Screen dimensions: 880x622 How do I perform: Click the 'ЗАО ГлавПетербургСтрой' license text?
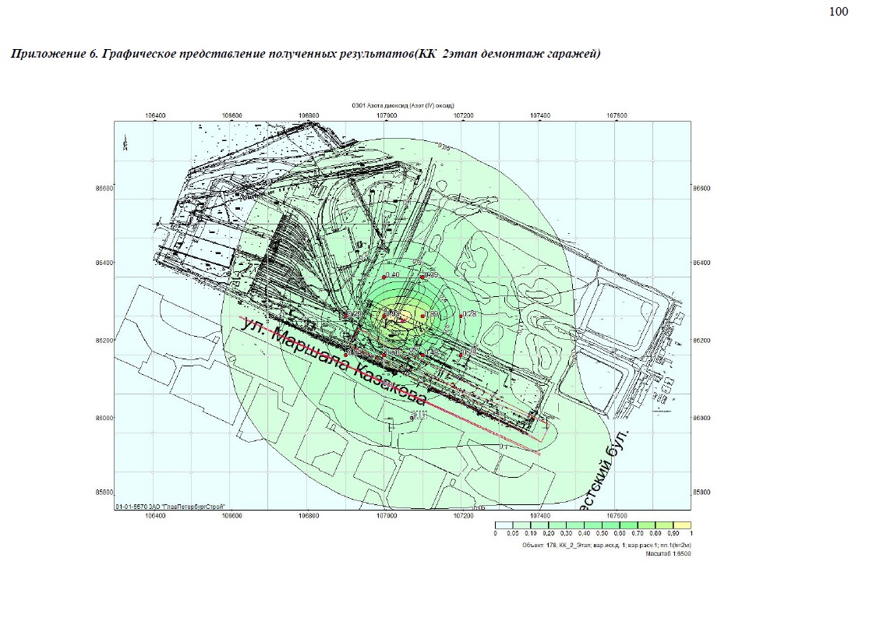pyautogui.click(x=175, y=506)
